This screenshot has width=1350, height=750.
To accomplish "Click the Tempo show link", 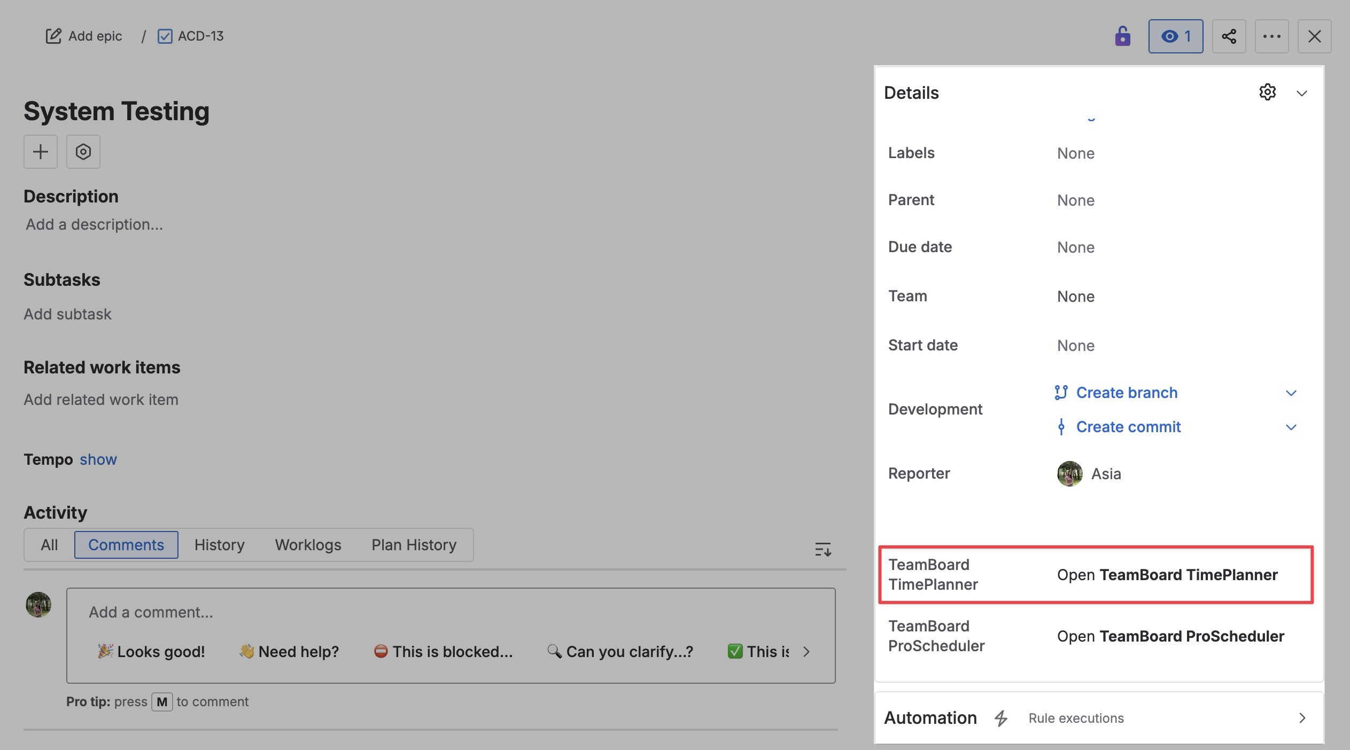I will 98,459.
